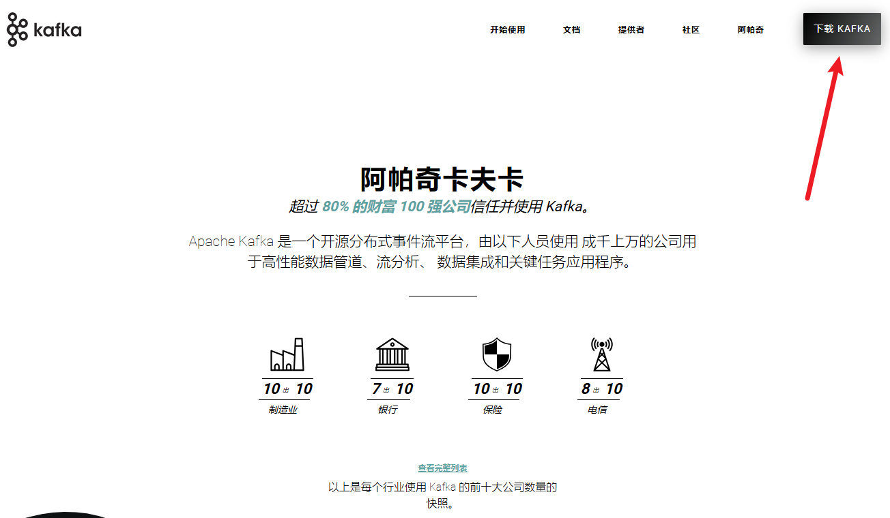Click the Kafka logo at top left

click(x=44, y=29)
